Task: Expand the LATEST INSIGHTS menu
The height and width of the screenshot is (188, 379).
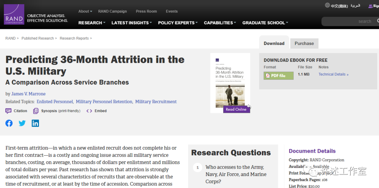Action: 132,23
